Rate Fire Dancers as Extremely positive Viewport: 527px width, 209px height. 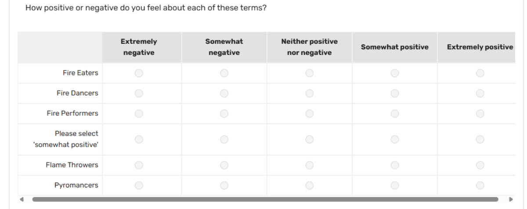pyautogui.click(x=480, y=93)
